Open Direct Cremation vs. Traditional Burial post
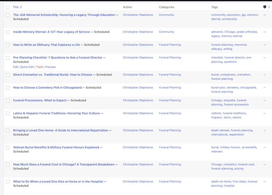Image resolution: width=272 pixels, height=195 pixels. coord(52,75)
